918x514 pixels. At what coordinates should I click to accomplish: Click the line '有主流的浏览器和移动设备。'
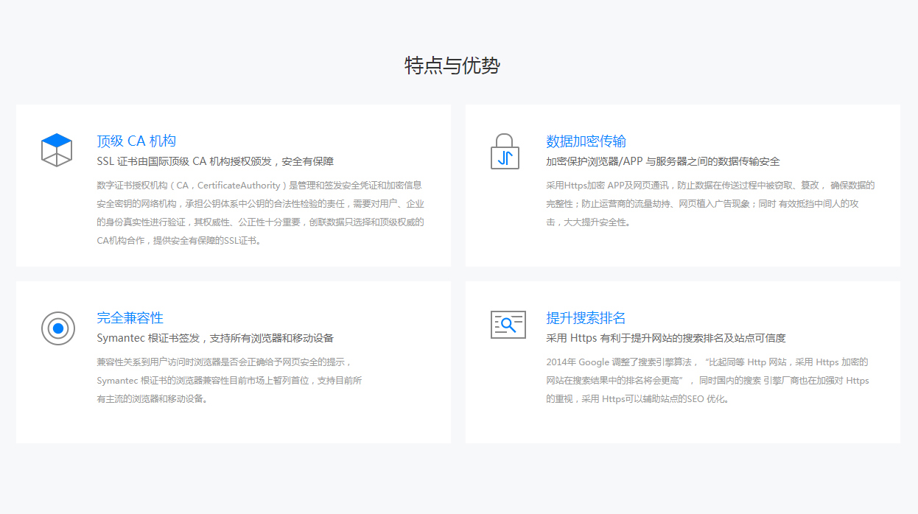pyautogui.click(x=153, y=399)
